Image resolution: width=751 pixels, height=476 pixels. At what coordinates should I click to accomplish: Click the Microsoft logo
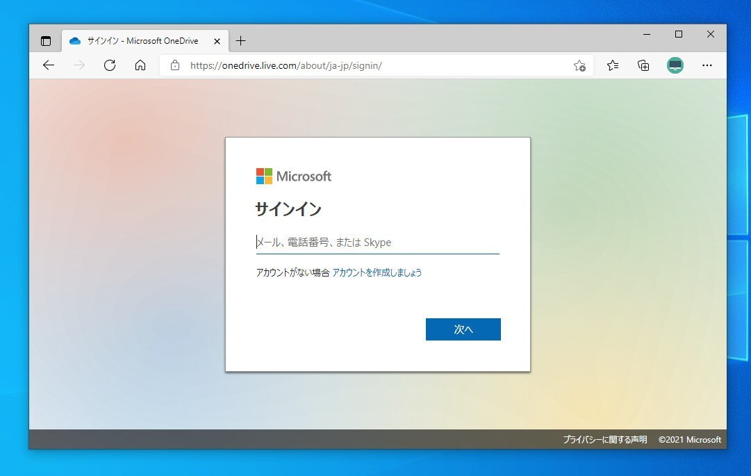[294, 177]
